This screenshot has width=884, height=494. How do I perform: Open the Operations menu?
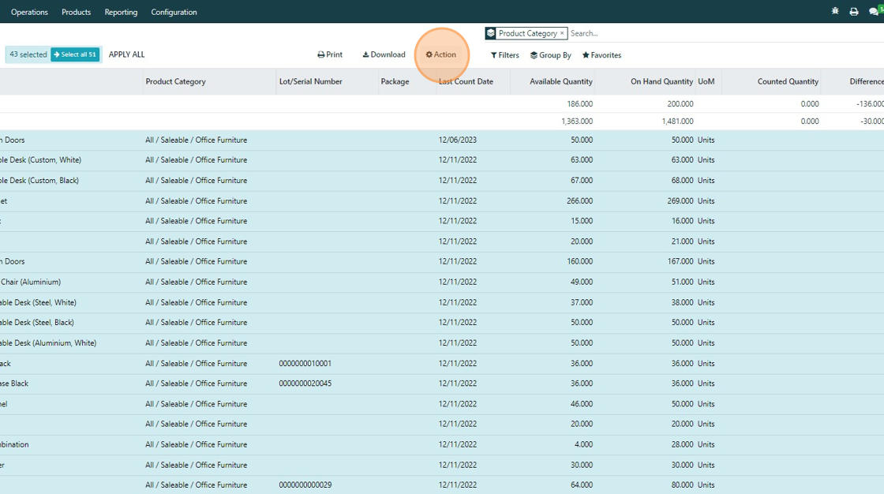(29, 12)
